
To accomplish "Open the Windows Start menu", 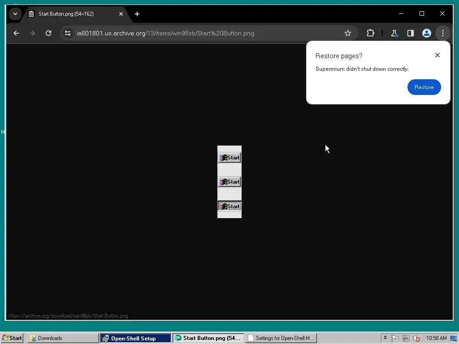I will pyautogui.click(x=12, y=338).
